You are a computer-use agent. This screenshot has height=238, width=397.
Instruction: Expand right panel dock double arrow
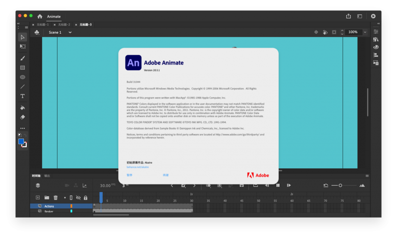378,24
